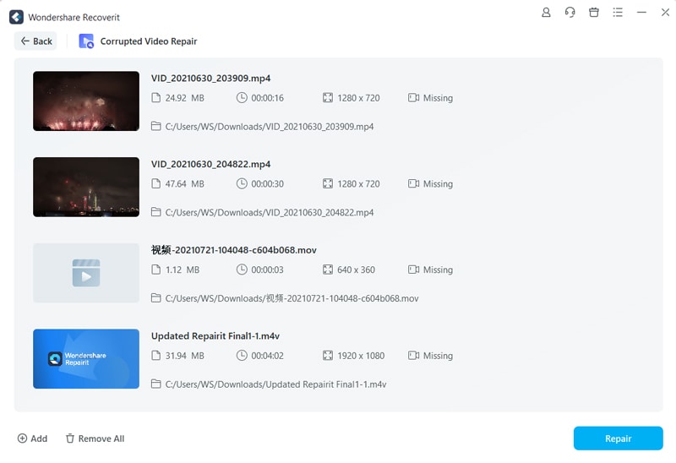Click resolution icon beside 640 x 360
The width and height of the screenshot is (676, 463).
click(328, 270)
